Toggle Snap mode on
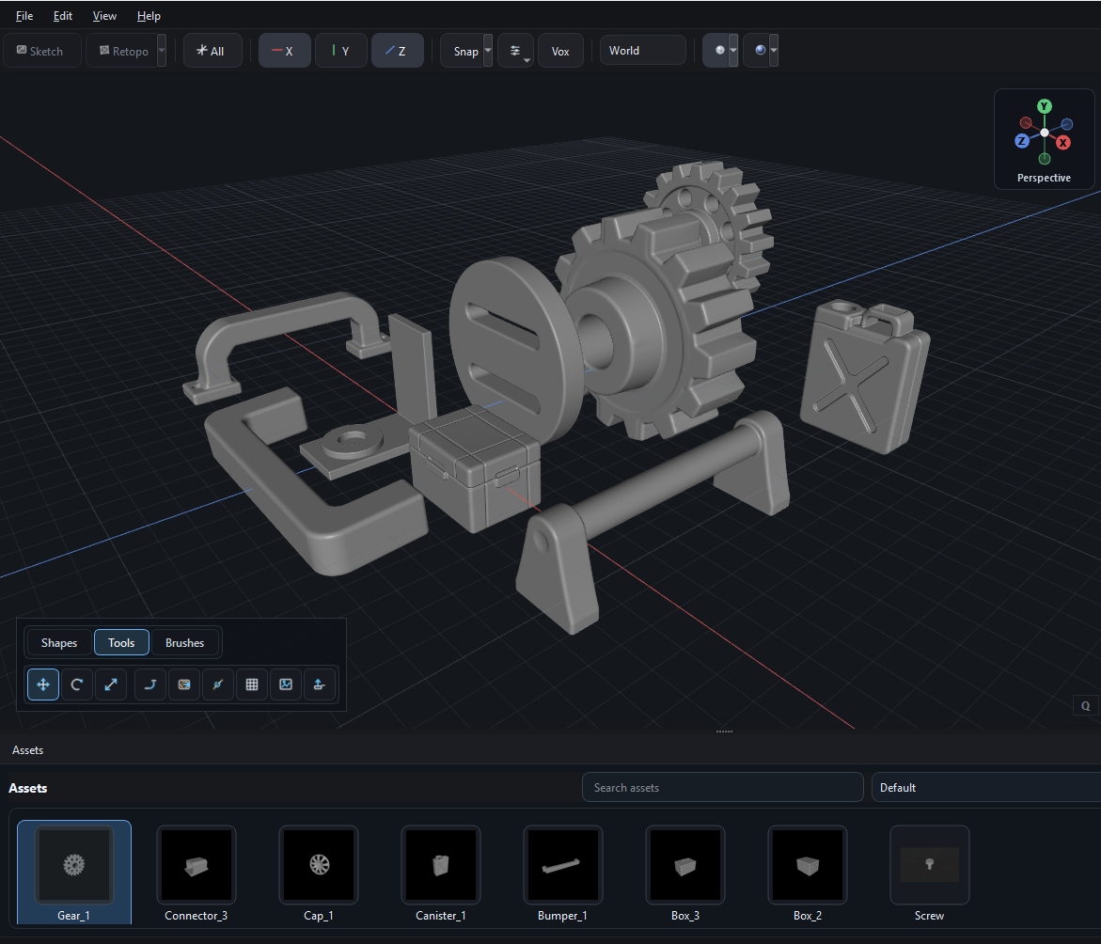 [463, 51]
